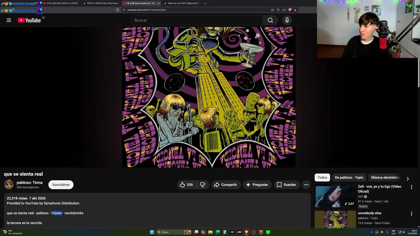Open the Kick green K taskbar app
The image size is (420, 236).
[x=268, y=232]
